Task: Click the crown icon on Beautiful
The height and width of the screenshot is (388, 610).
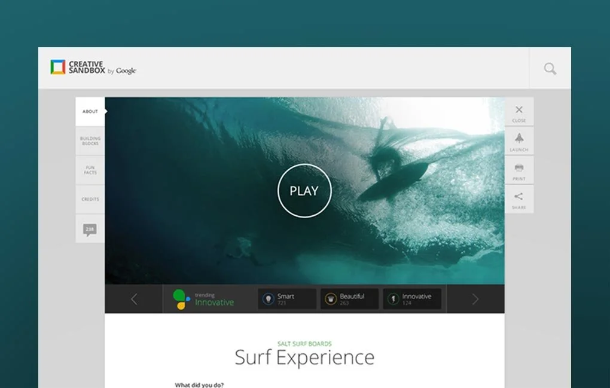Action: pos(331,298)
